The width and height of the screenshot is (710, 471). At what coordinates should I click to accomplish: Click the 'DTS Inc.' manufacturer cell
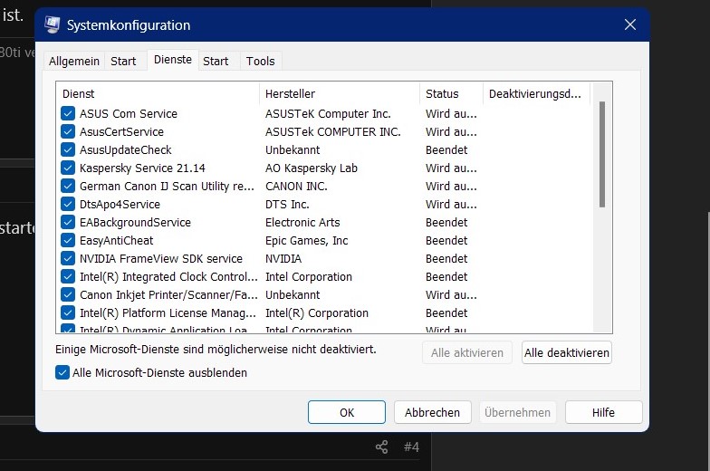[x=287, y=205]
